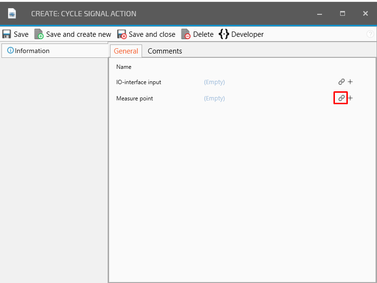Open the Information section in left panel
This screenshot has height=283, width=377.
29,51
